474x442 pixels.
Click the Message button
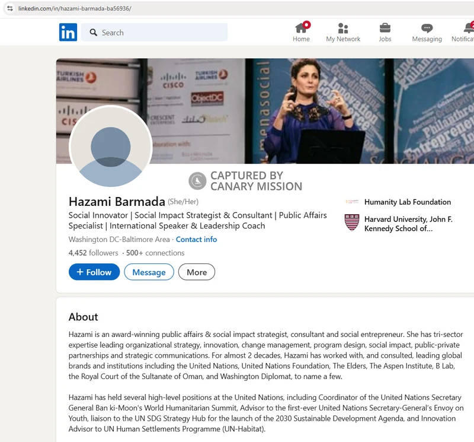tap(149, 272)
